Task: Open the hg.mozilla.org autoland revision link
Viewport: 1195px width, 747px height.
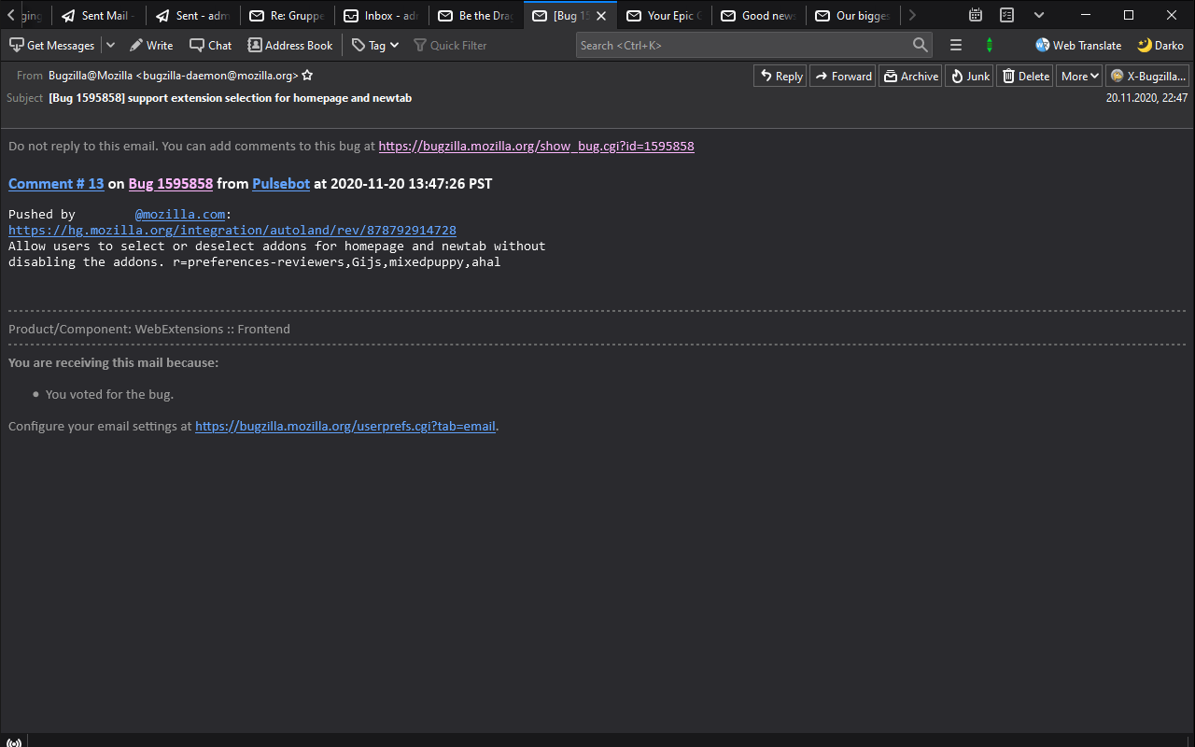Action: click(x=232, y=230)
